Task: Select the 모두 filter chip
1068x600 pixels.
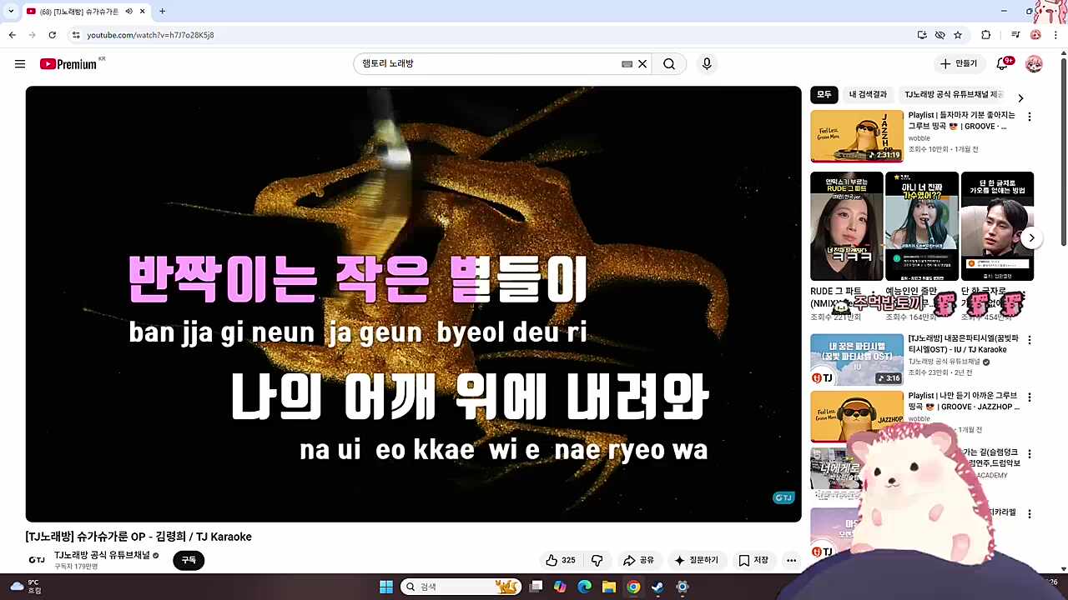Action: tap(824, 95)
